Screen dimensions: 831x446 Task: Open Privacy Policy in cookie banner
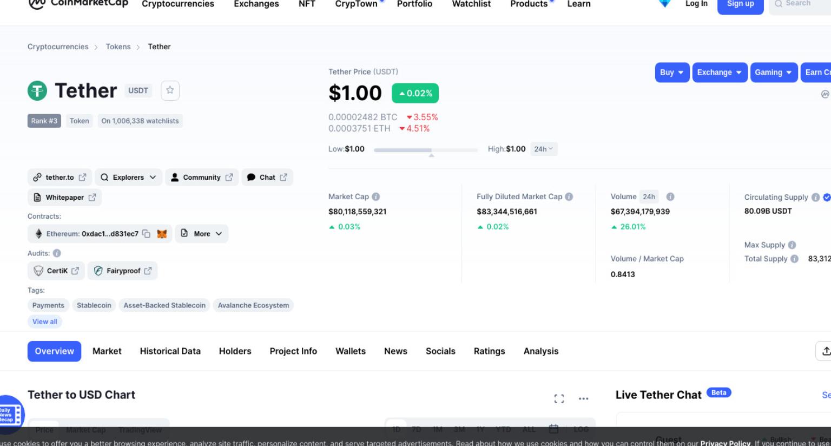725,443
